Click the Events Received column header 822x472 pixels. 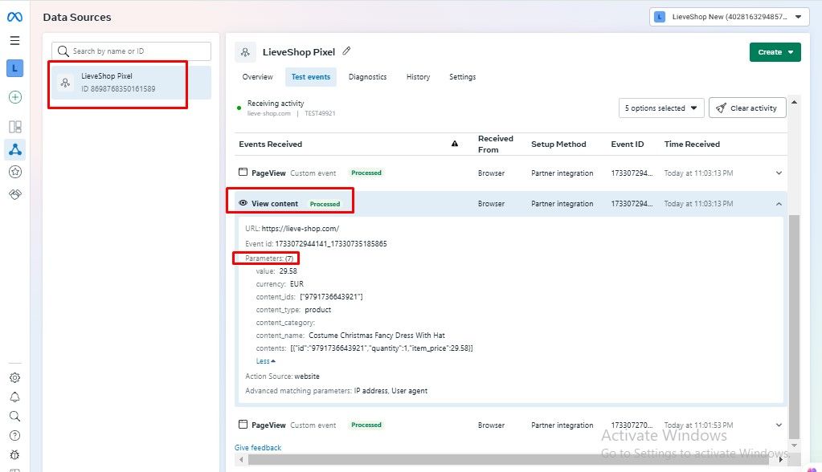click(271, 144)
